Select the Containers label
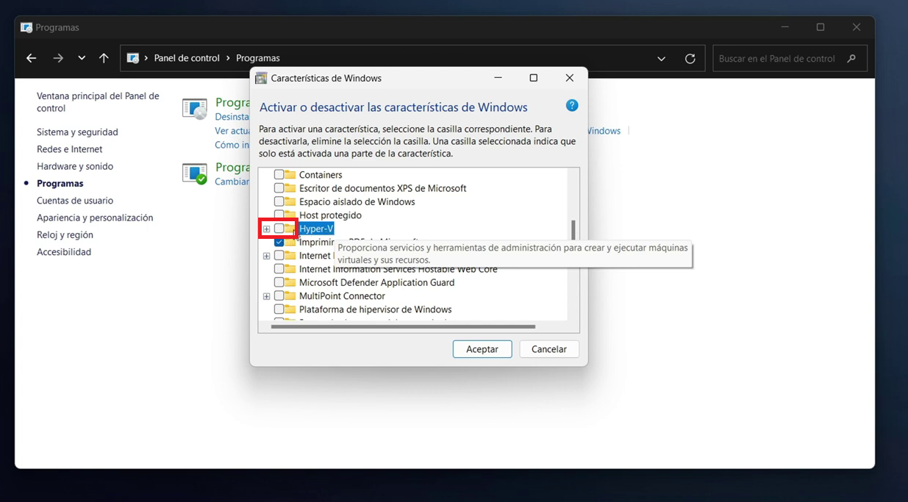 (x=321, y=175)
